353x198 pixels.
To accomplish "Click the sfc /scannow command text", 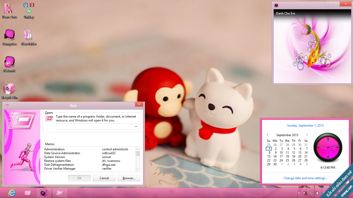I will [111, 161].
